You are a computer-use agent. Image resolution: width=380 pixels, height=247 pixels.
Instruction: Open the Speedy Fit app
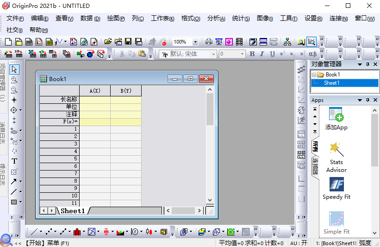(x=336, y=189)
